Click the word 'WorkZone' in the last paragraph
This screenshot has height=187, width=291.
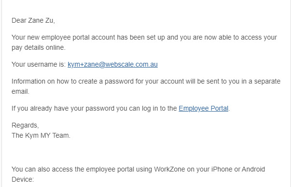click(169, 169)
